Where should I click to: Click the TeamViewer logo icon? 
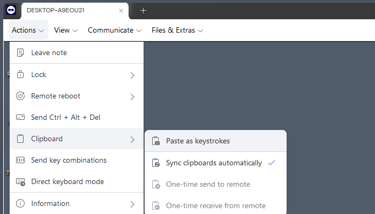tap(11, 10)
